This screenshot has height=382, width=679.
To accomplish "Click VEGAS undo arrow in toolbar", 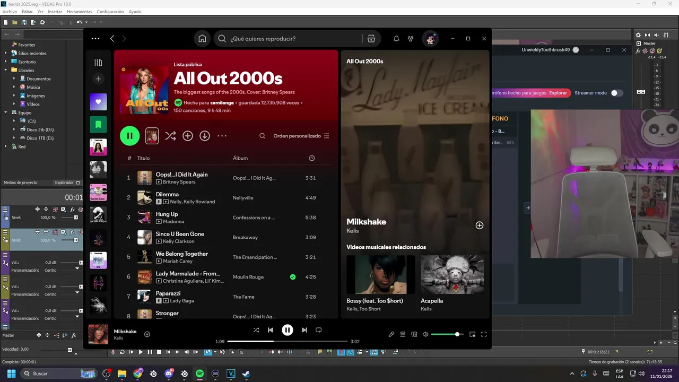I will (x=79, y=22).
